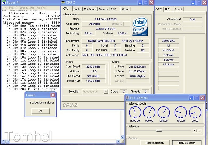Minimize the PLL Control window
Viewport: 208px width, 145px height.
pos(191,98)
